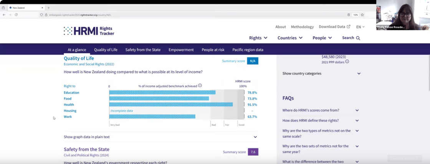Toggle reader view icon in address bar
430x164 pixels.
tap(349, 15)
